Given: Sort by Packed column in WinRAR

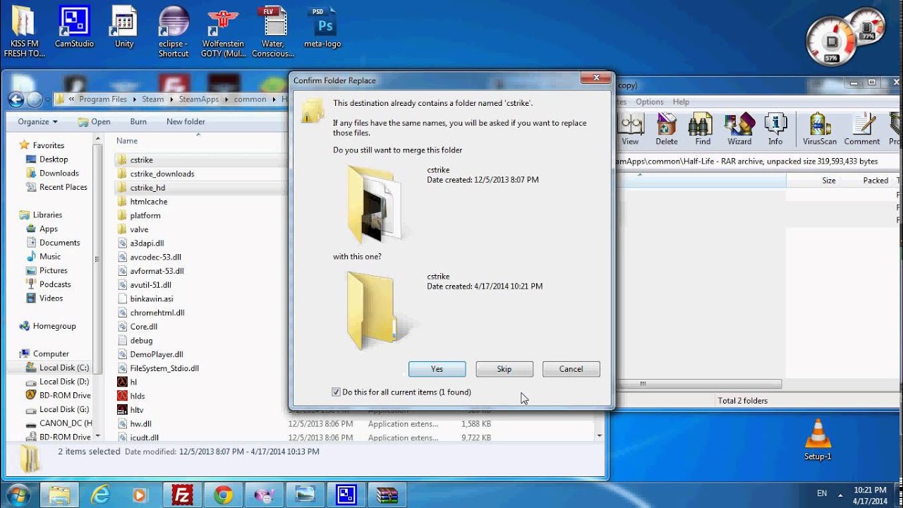Looking at the screenshot, I should point(875,181).
